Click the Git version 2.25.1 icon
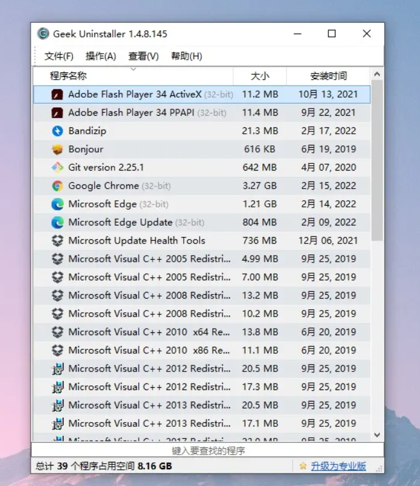This screenshot has height=486, width=420. pos(57,168)
